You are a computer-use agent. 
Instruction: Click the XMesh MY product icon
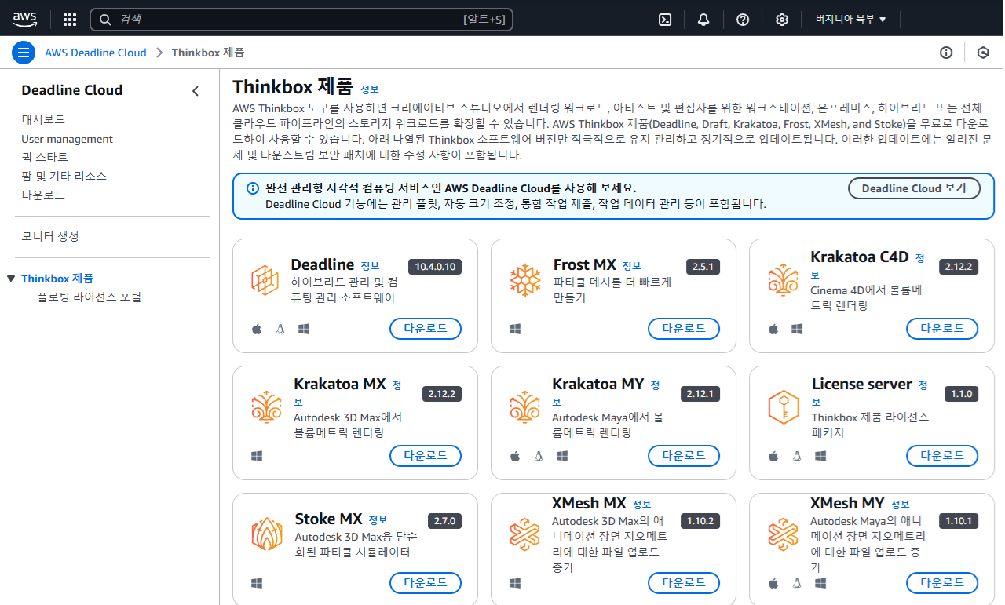pos(783,534)
